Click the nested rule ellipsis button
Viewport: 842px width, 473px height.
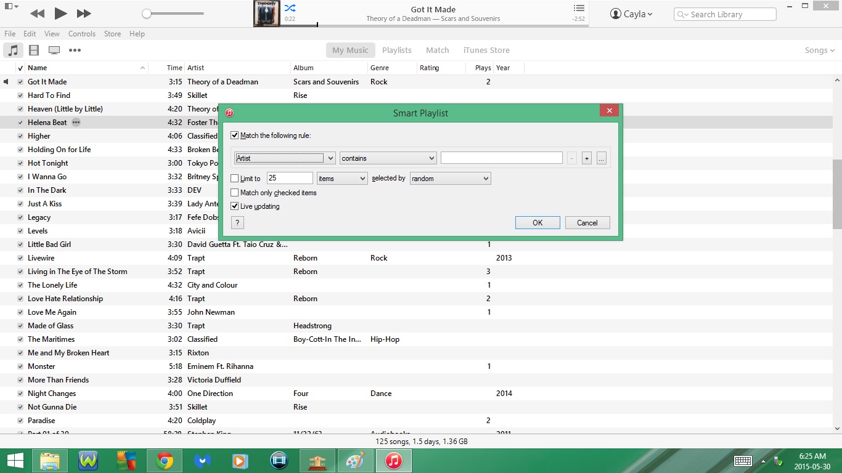click(602, 158)
